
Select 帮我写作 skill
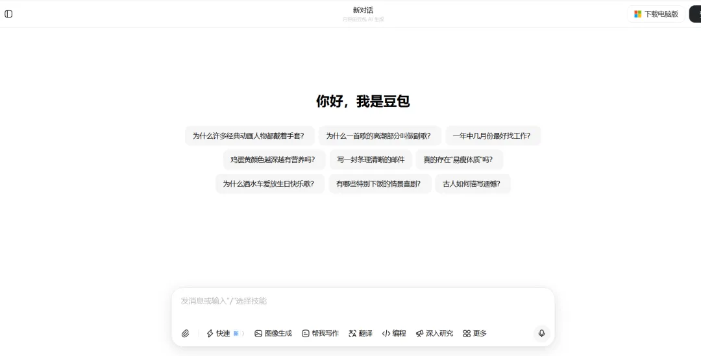(x=320, y=333)
